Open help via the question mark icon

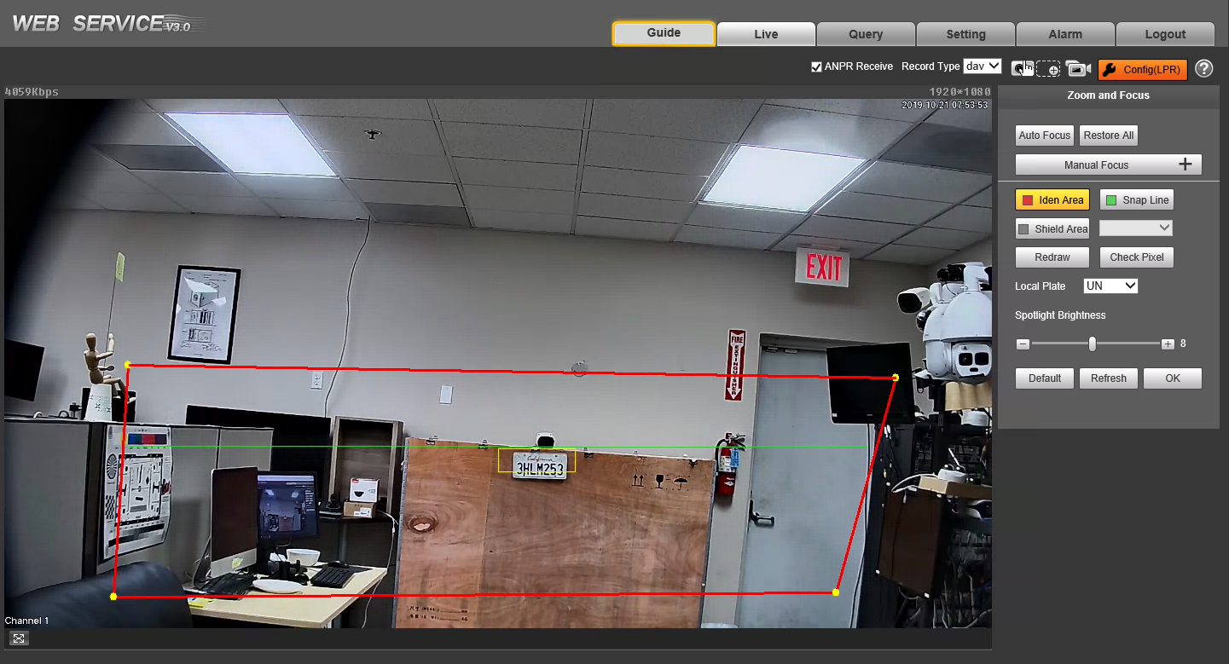tap(1203, 69)
